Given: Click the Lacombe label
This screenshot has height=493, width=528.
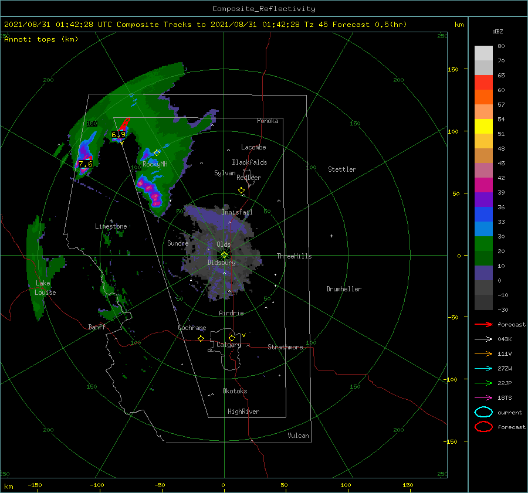Looking at the screenshot, I should [x=253, y=147].
